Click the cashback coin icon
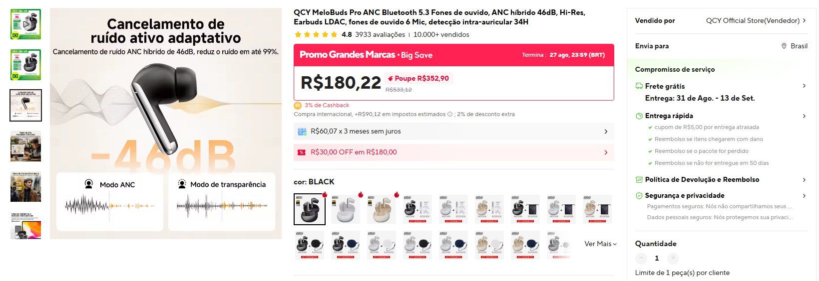Screen dimensions: 819x281 tap(298, 106)
